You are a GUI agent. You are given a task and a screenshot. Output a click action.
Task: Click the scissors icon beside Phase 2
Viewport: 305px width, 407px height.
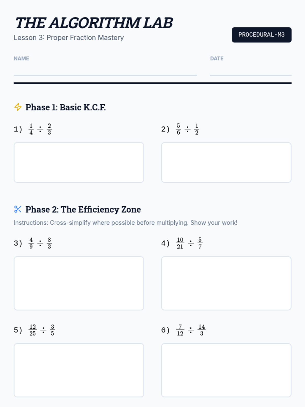pyautogui.click(x=18, y=209)
